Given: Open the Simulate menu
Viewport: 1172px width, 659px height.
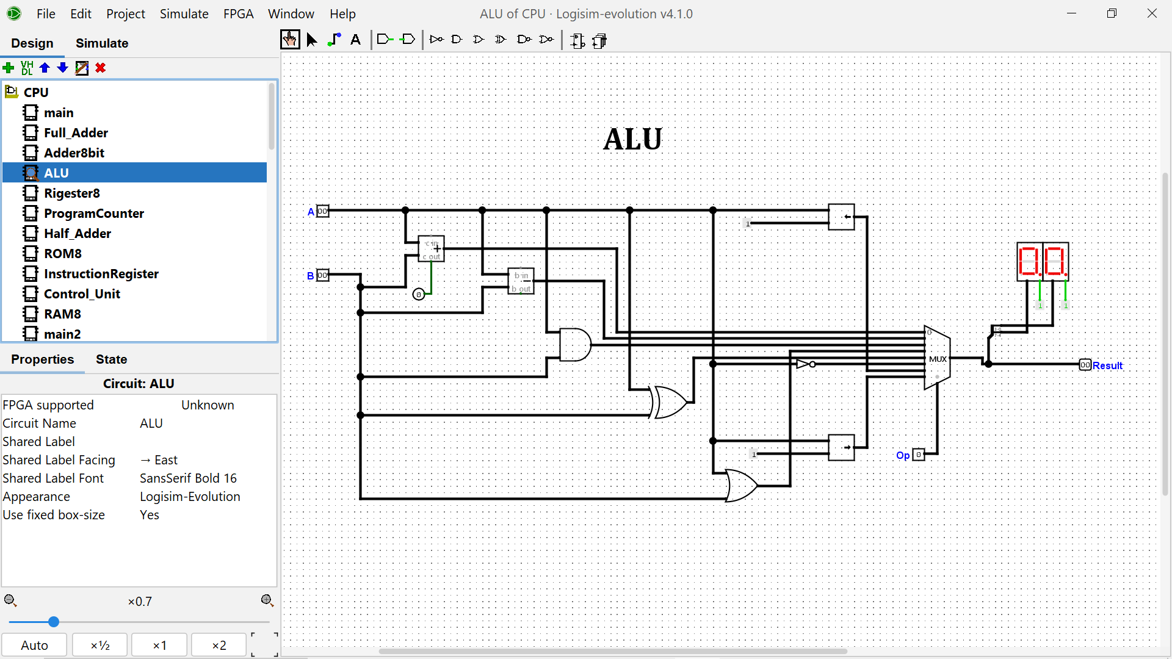Looking at the screenshot, I should (x=184, y=13).
